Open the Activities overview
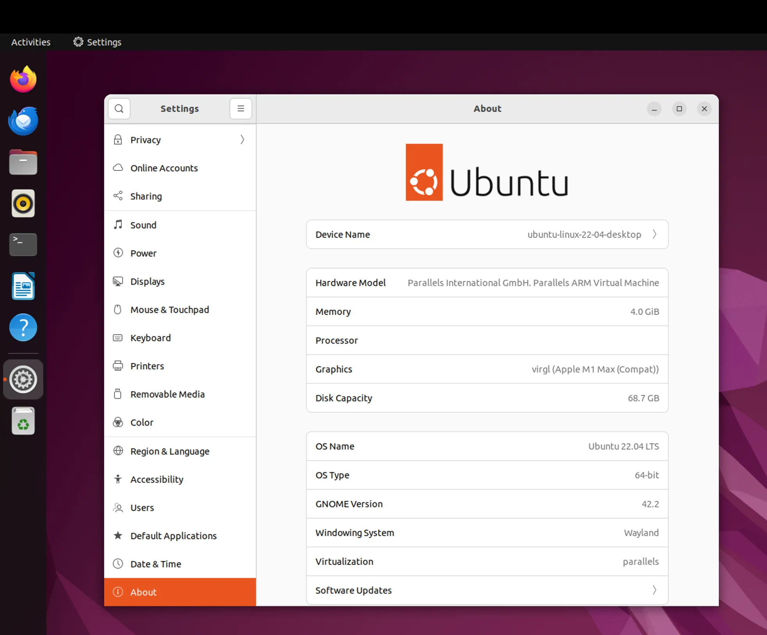 coord(30,42)
